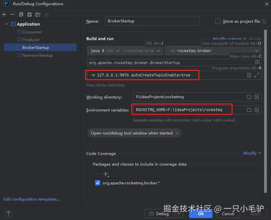
Task: Select the BrokerStartup configuration
Action: [x=40, y=47]
